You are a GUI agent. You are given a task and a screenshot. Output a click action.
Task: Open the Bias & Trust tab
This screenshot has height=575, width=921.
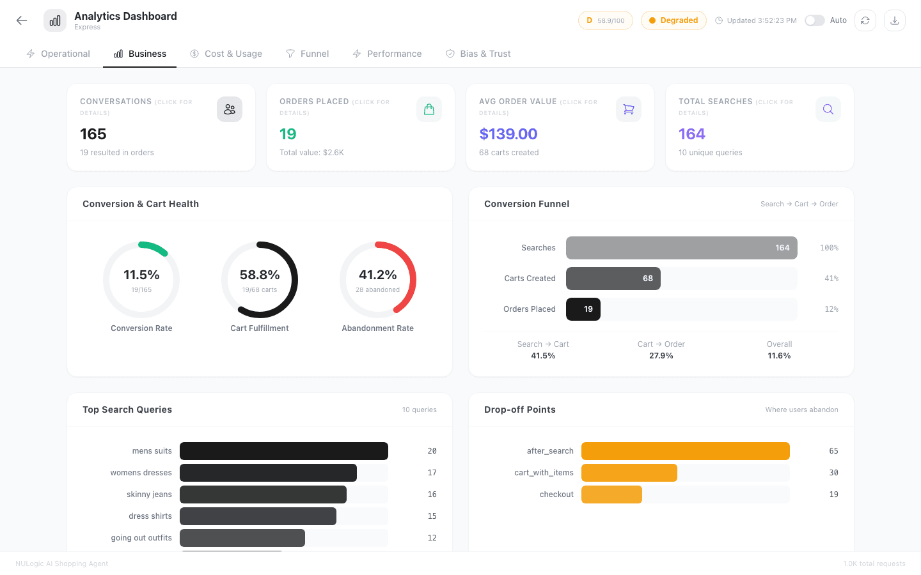(x=478, y=54)
